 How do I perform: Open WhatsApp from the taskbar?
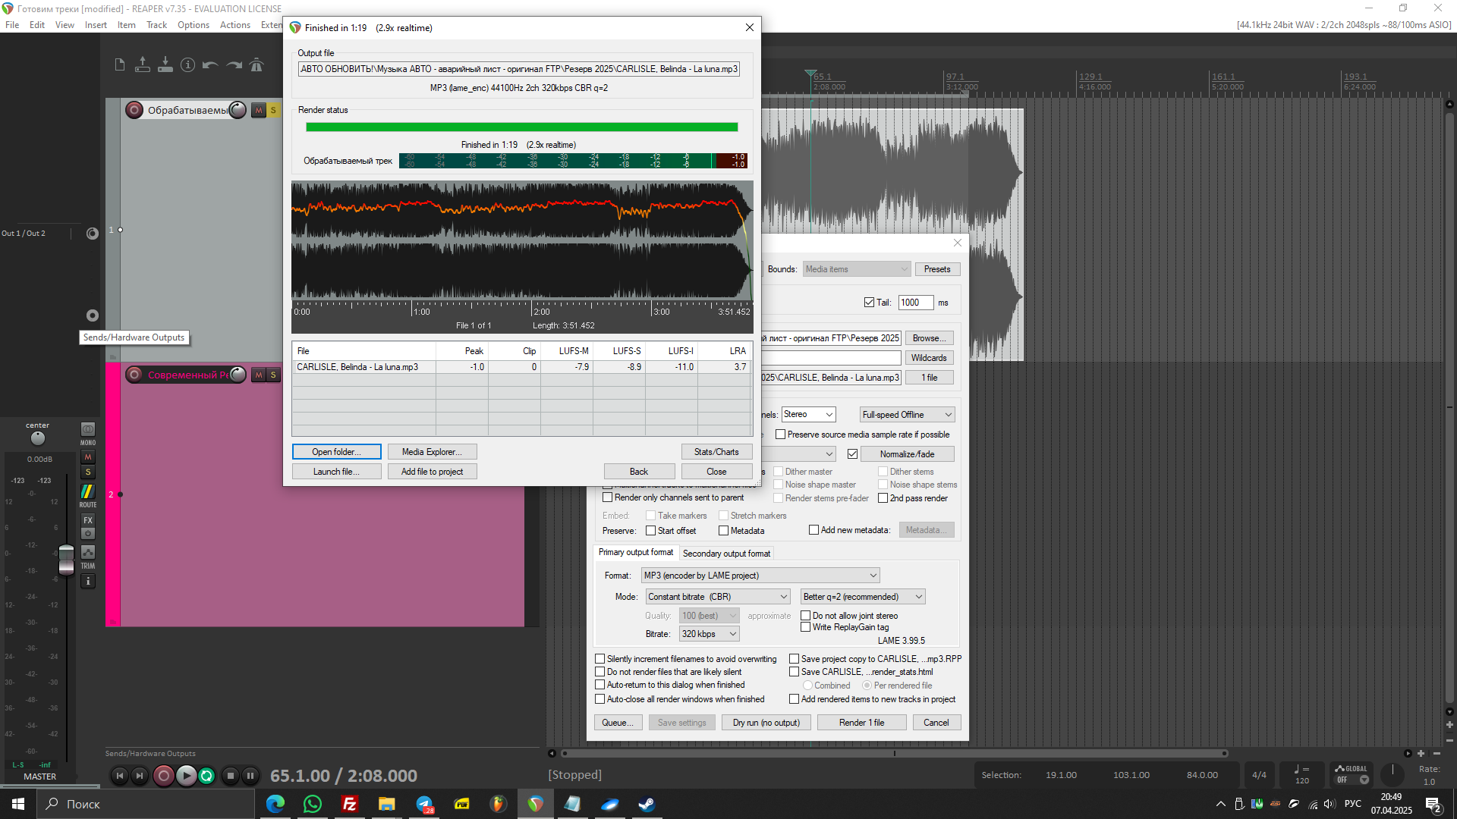(313, 804)
